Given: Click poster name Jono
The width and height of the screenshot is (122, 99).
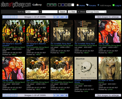Looking at the screenshot, I should 86,91.
